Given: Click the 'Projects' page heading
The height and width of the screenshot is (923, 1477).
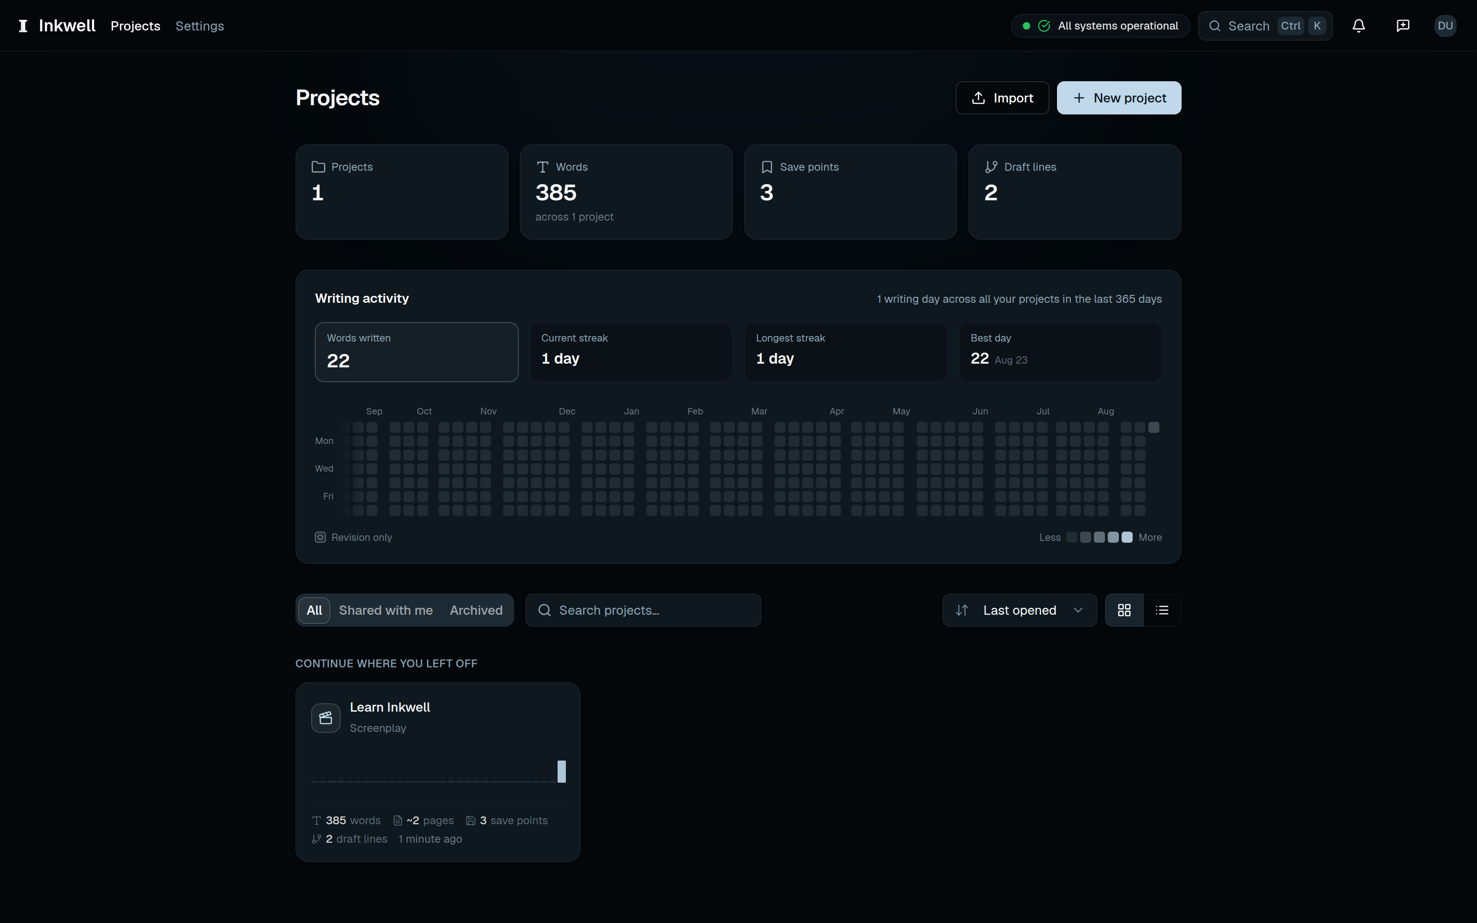Looking at the screenshot, I should (x=337, y=98).
